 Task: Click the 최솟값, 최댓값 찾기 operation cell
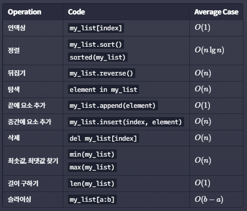point(33,161)
